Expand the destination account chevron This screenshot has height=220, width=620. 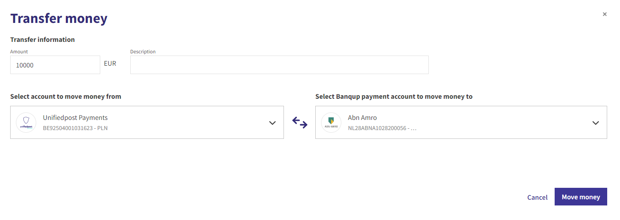(596, 123)
